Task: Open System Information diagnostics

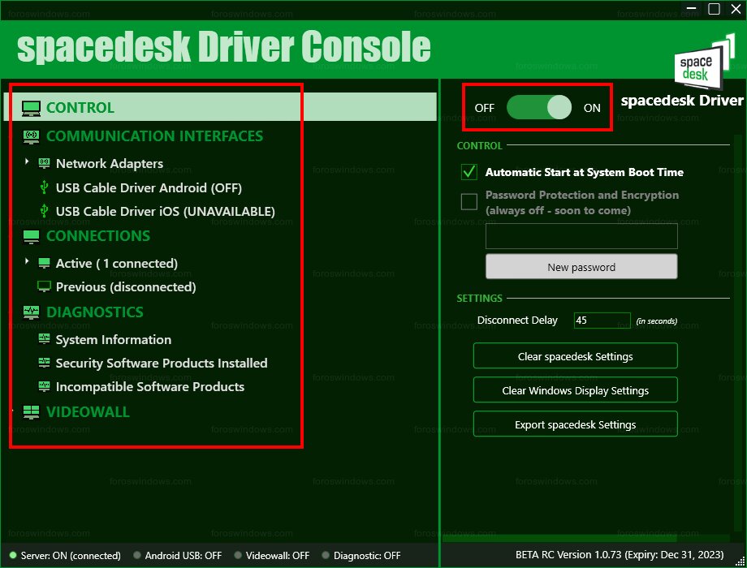Action: 114,339
